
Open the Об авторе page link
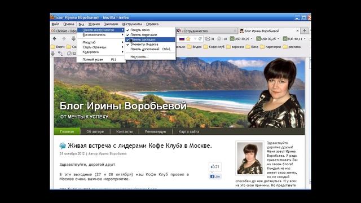pos(95,131)
